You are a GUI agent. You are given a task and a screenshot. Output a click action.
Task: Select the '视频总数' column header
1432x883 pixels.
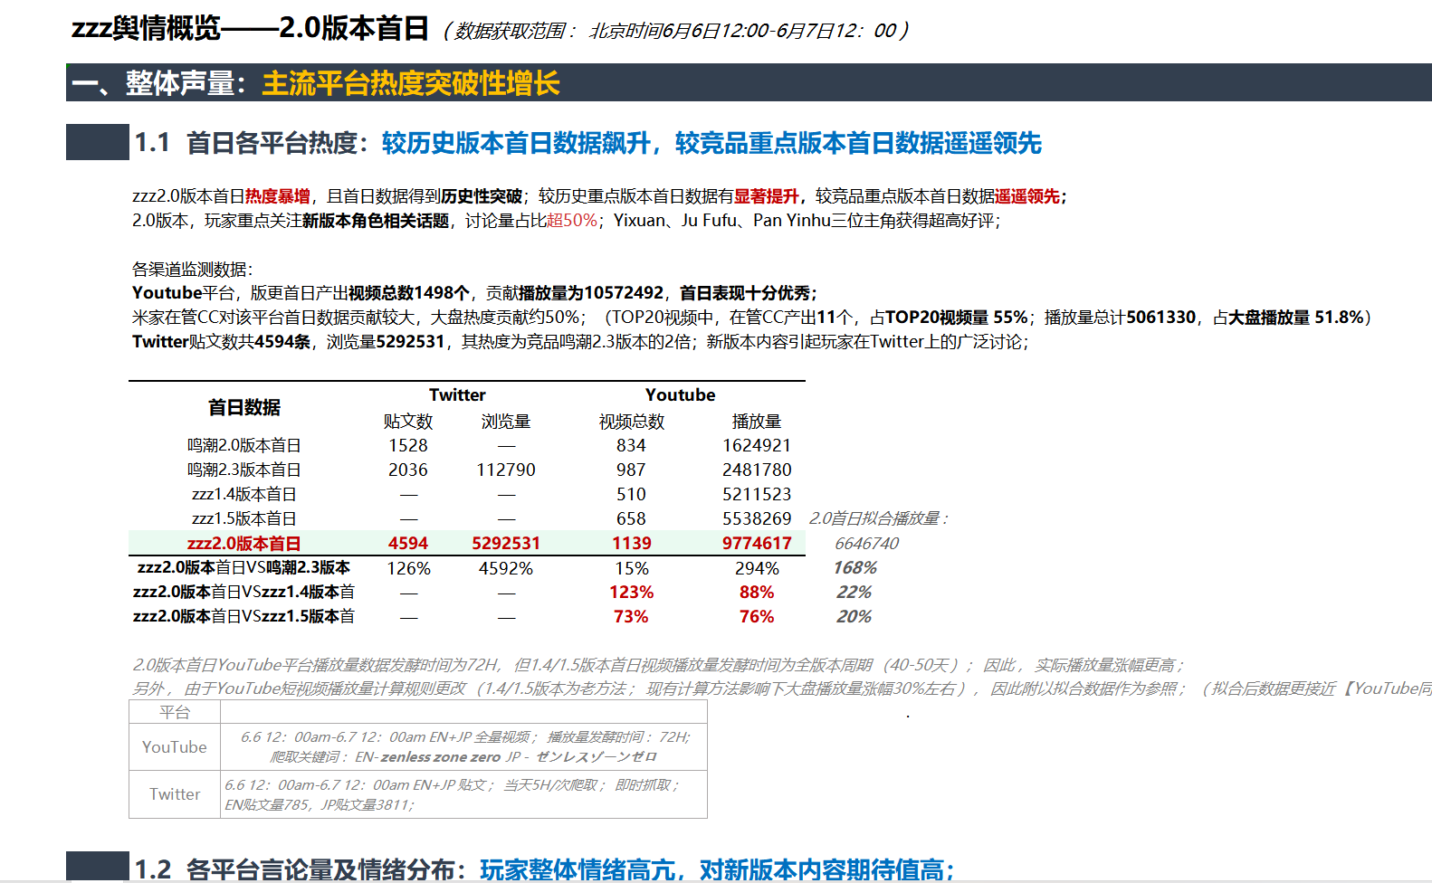click(632, 422)
